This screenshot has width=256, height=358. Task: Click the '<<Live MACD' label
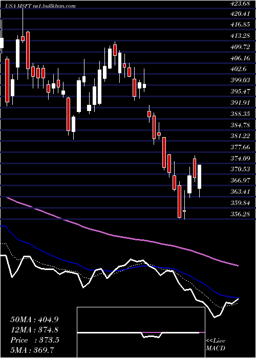(216, 345)
